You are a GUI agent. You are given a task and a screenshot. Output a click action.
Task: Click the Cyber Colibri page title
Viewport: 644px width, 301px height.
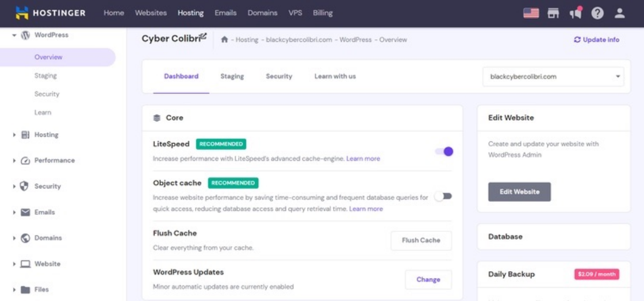[x=170, y=38]
